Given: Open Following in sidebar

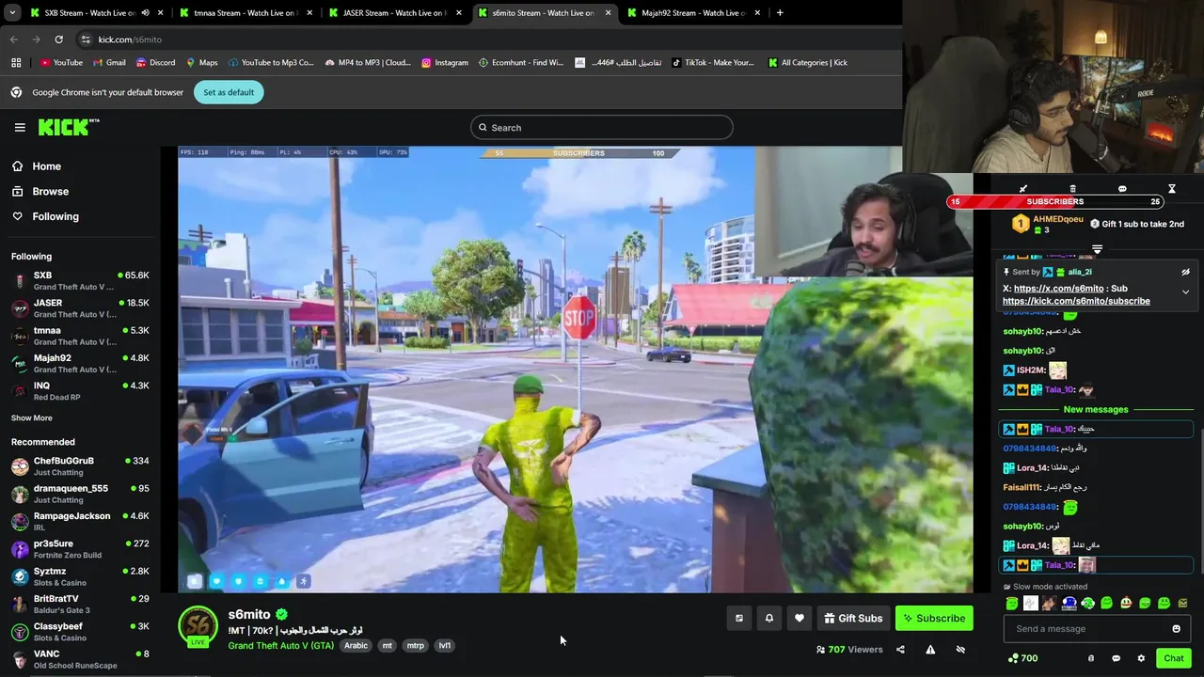Looking at the screenshot, I should (45, 216).
